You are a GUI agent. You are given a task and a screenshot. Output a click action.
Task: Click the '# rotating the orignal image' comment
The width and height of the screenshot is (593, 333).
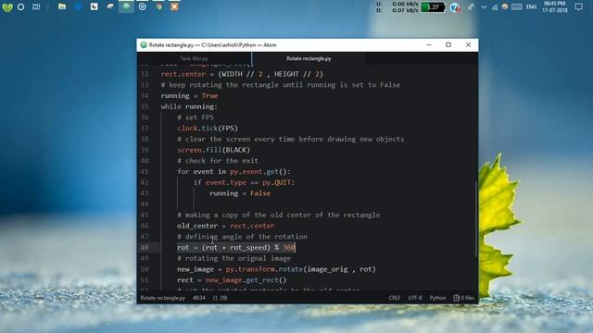tap(234, 259)
